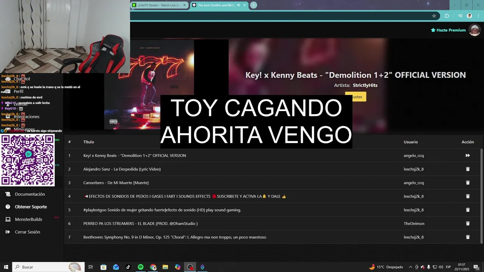Open Chrome three-dot menu

[478, 16]
